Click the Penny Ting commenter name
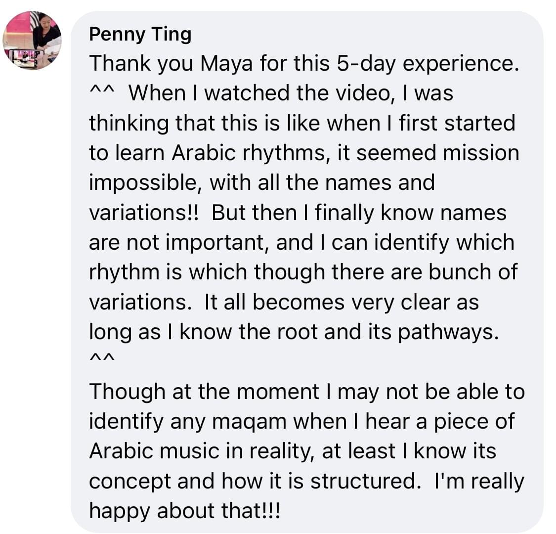 [x=140, y=34]
